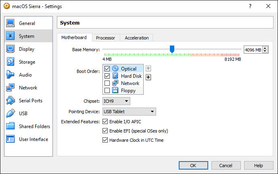The width and height of the screenshot is (278, 174).
Task: Select the Audio speaker icon
Action: point(10,75)
